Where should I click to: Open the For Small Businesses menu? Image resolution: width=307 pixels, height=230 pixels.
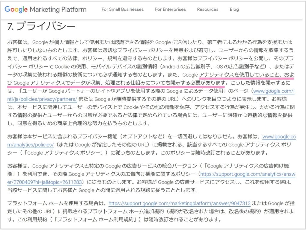point(123,9)
